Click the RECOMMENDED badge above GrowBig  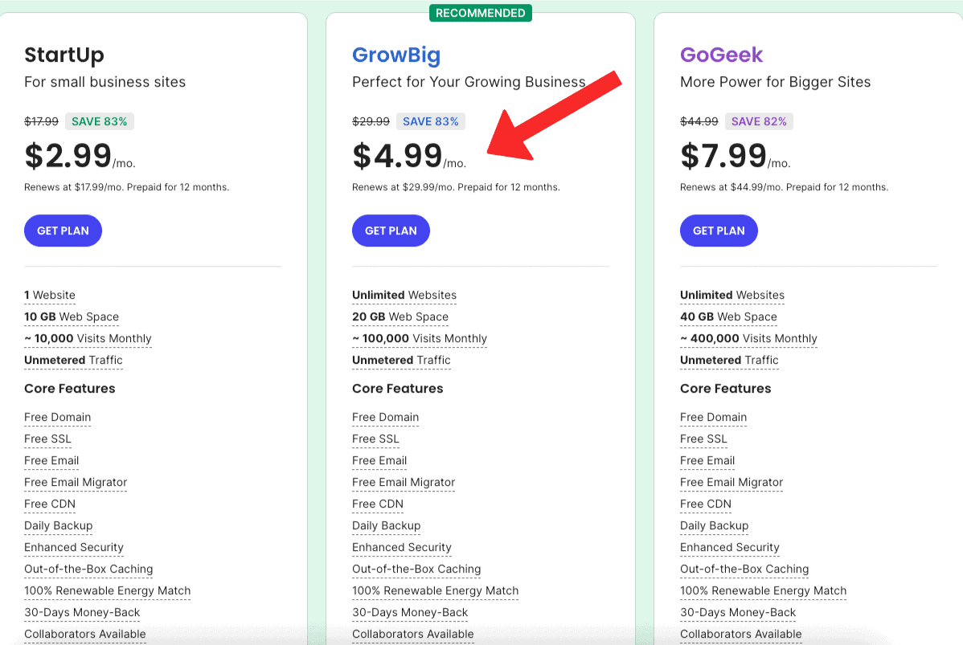point(480,13)
